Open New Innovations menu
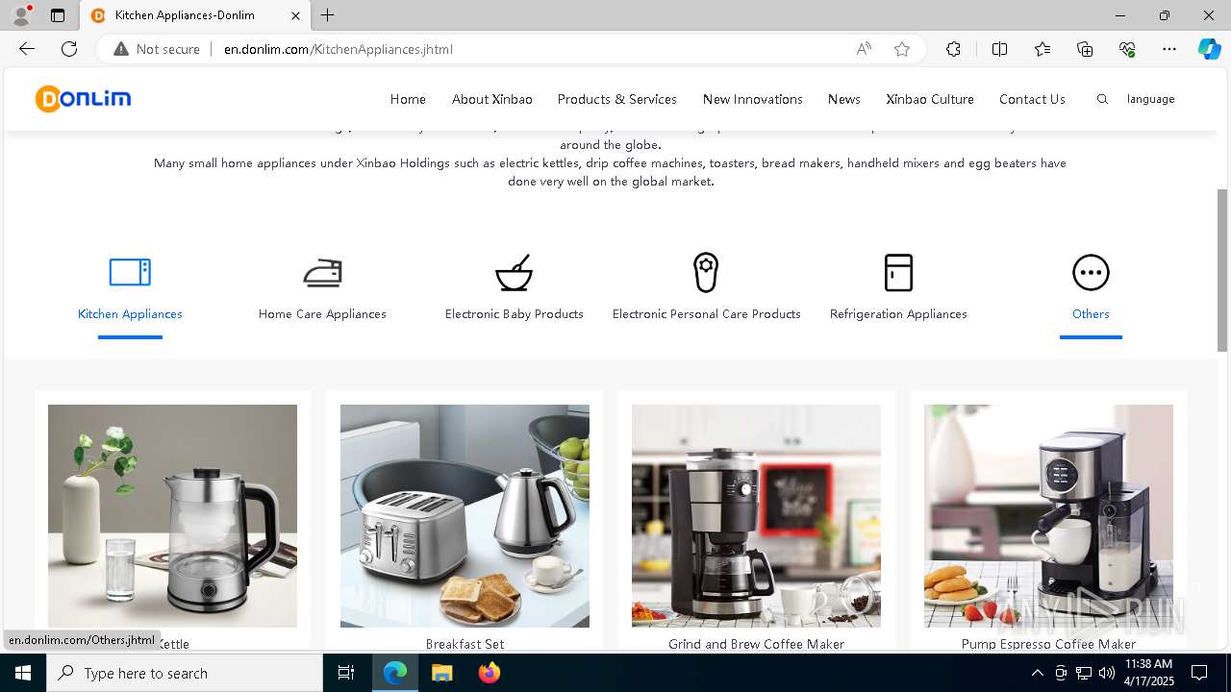1231x692 pixels. pyautogui.click(x=752, y=99)
